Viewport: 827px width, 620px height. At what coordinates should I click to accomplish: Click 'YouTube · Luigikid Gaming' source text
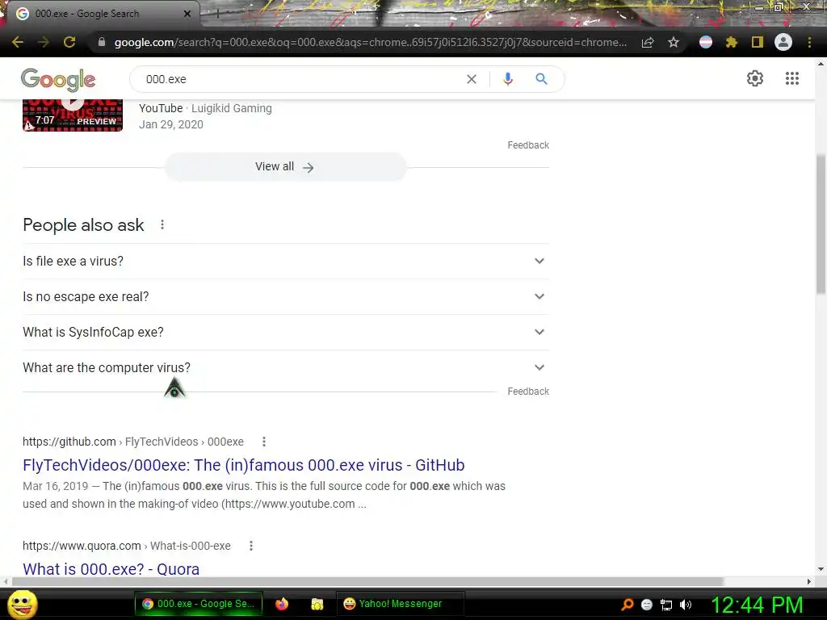[206, 108]
